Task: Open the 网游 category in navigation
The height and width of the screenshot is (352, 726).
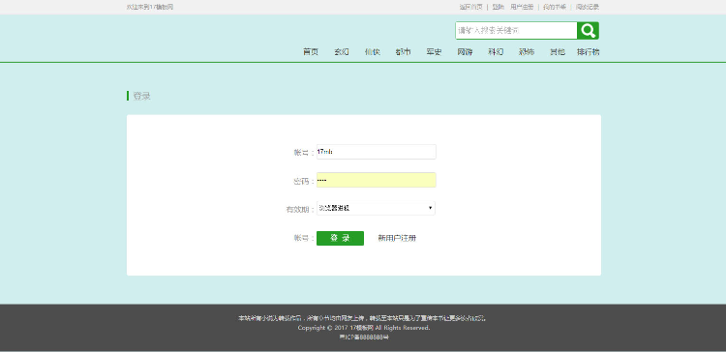Action: [465, 52]
